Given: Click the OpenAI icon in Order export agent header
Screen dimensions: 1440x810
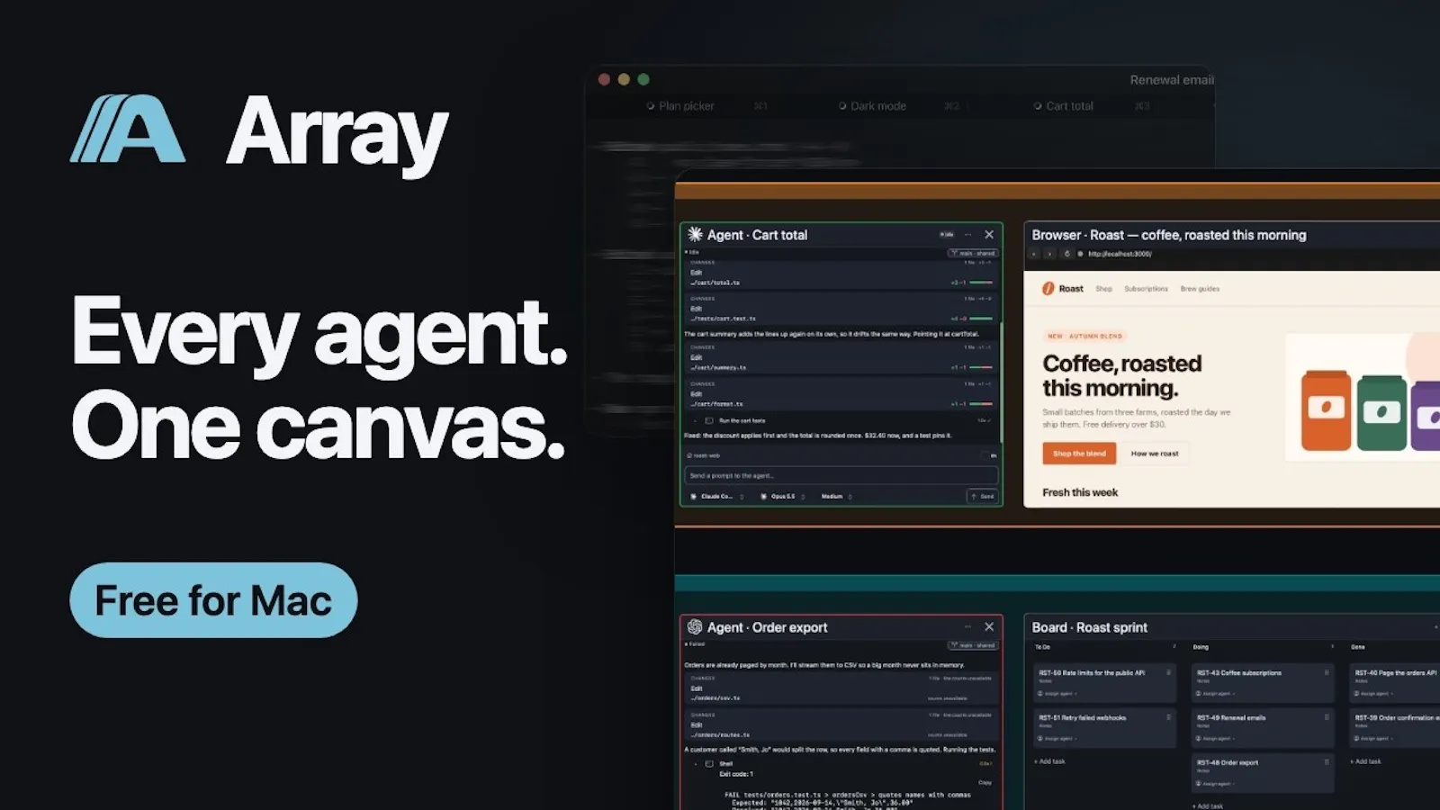Looking at the screenshot, I should (695, 626).
